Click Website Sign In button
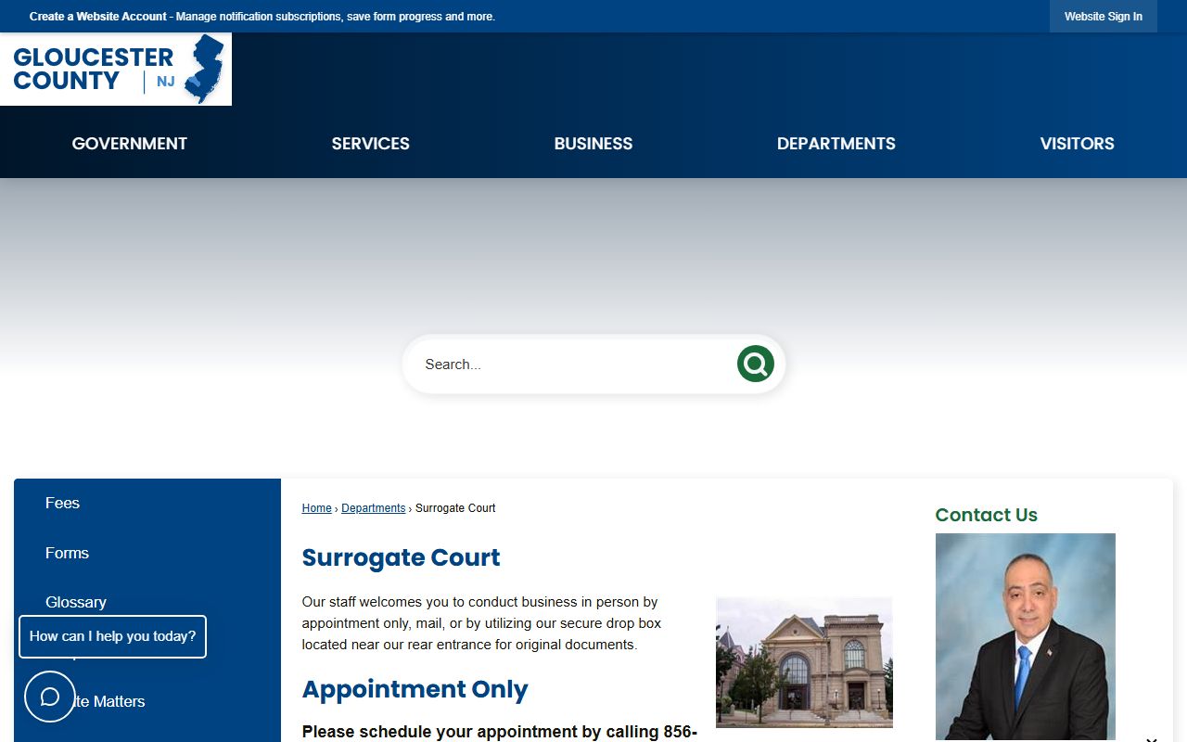The image size is (1187, 742). (1104, 17)
